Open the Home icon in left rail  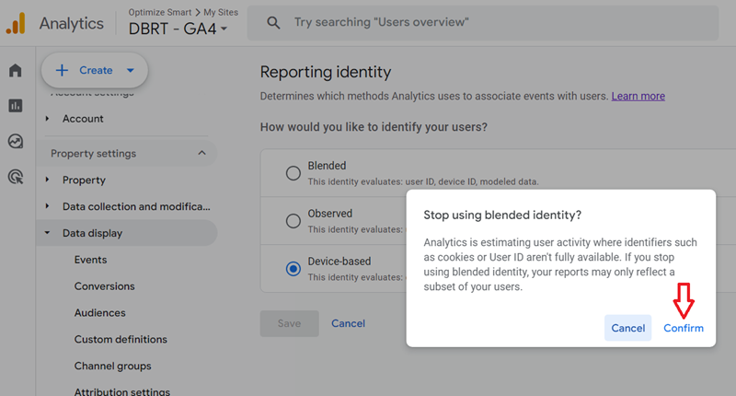click(15, 71)
